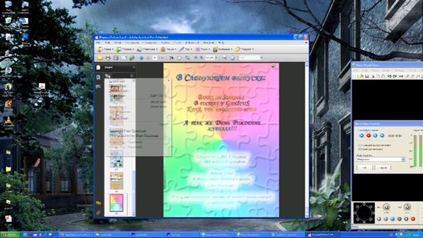Click the Email envelope icon in Acrobat toolbar

[x=124, y=58]
